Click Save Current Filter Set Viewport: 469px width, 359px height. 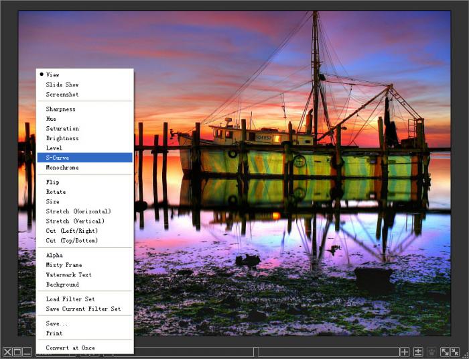[84, 309]
